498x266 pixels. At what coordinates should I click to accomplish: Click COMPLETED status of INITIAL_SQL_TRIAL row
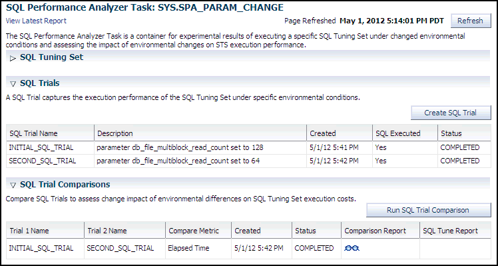pos(460,147)
